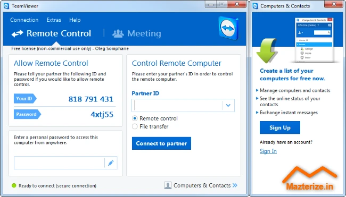Click the Computers & Contacts preview thumbnail
Screen dimensions: 346x197
pos(314,40)
